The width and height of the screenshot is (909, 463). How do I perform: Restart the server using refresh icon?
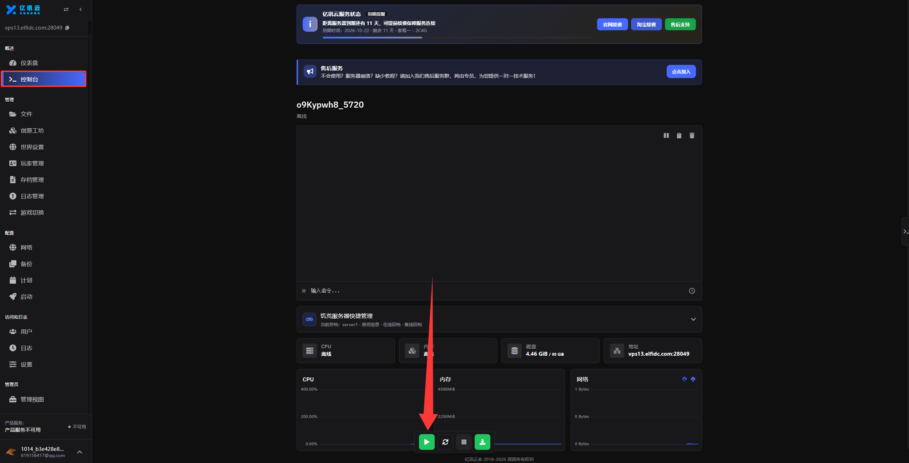pyautogui.click(x=445, y=442)
